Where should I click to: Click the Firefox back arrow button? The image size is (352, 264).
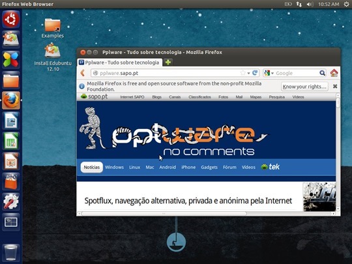tap(83, 73)
